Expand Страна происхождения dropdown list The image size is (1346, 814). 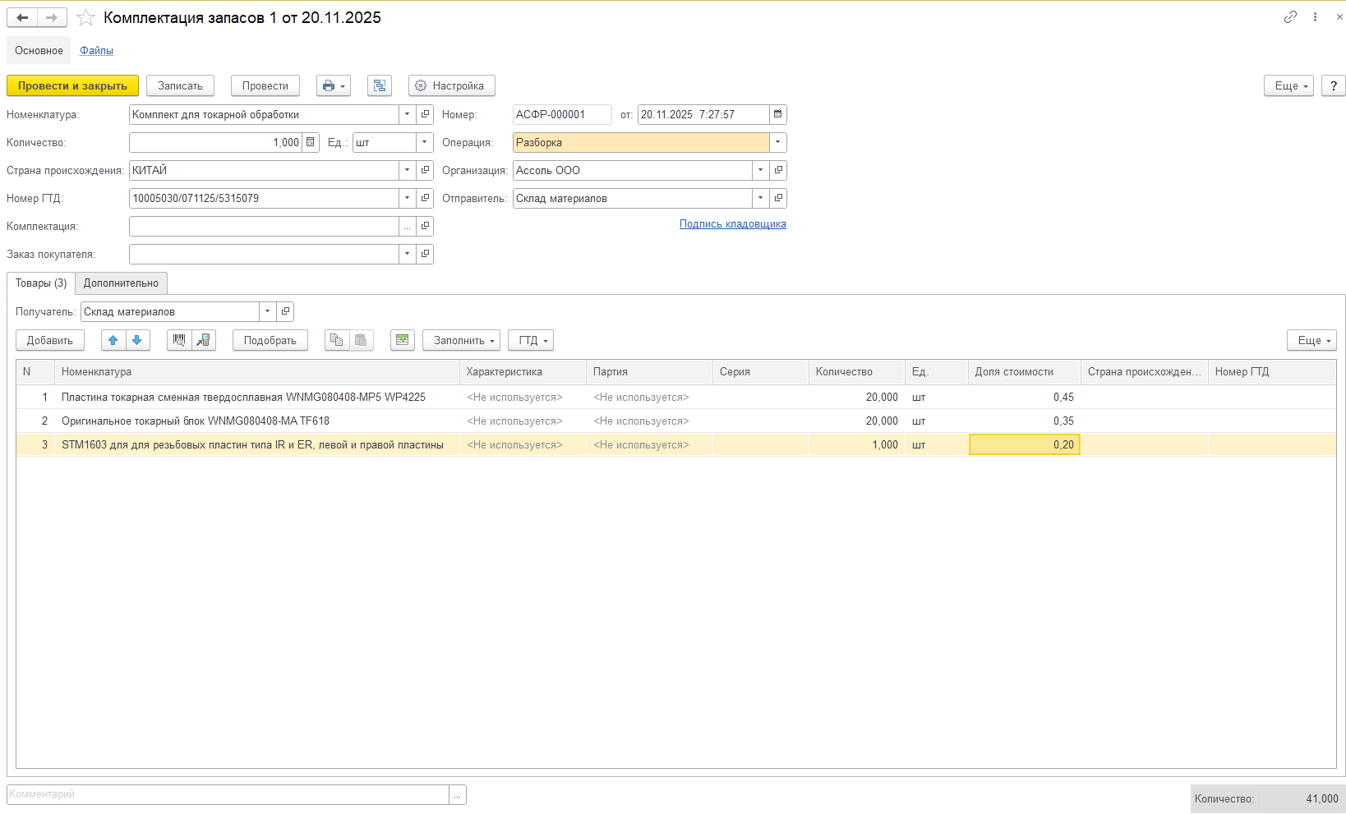tap(407, 170)
